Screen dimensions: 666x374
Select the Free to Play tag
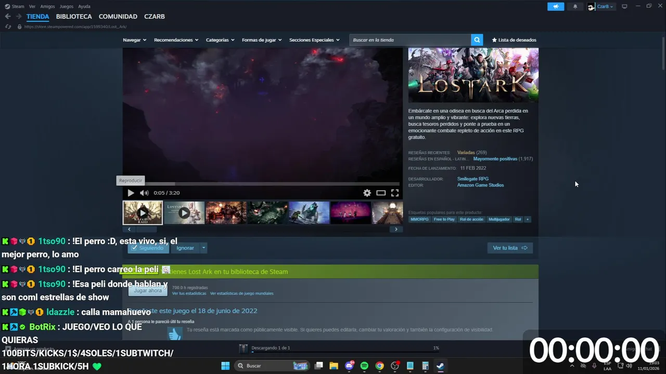[444, 219]
